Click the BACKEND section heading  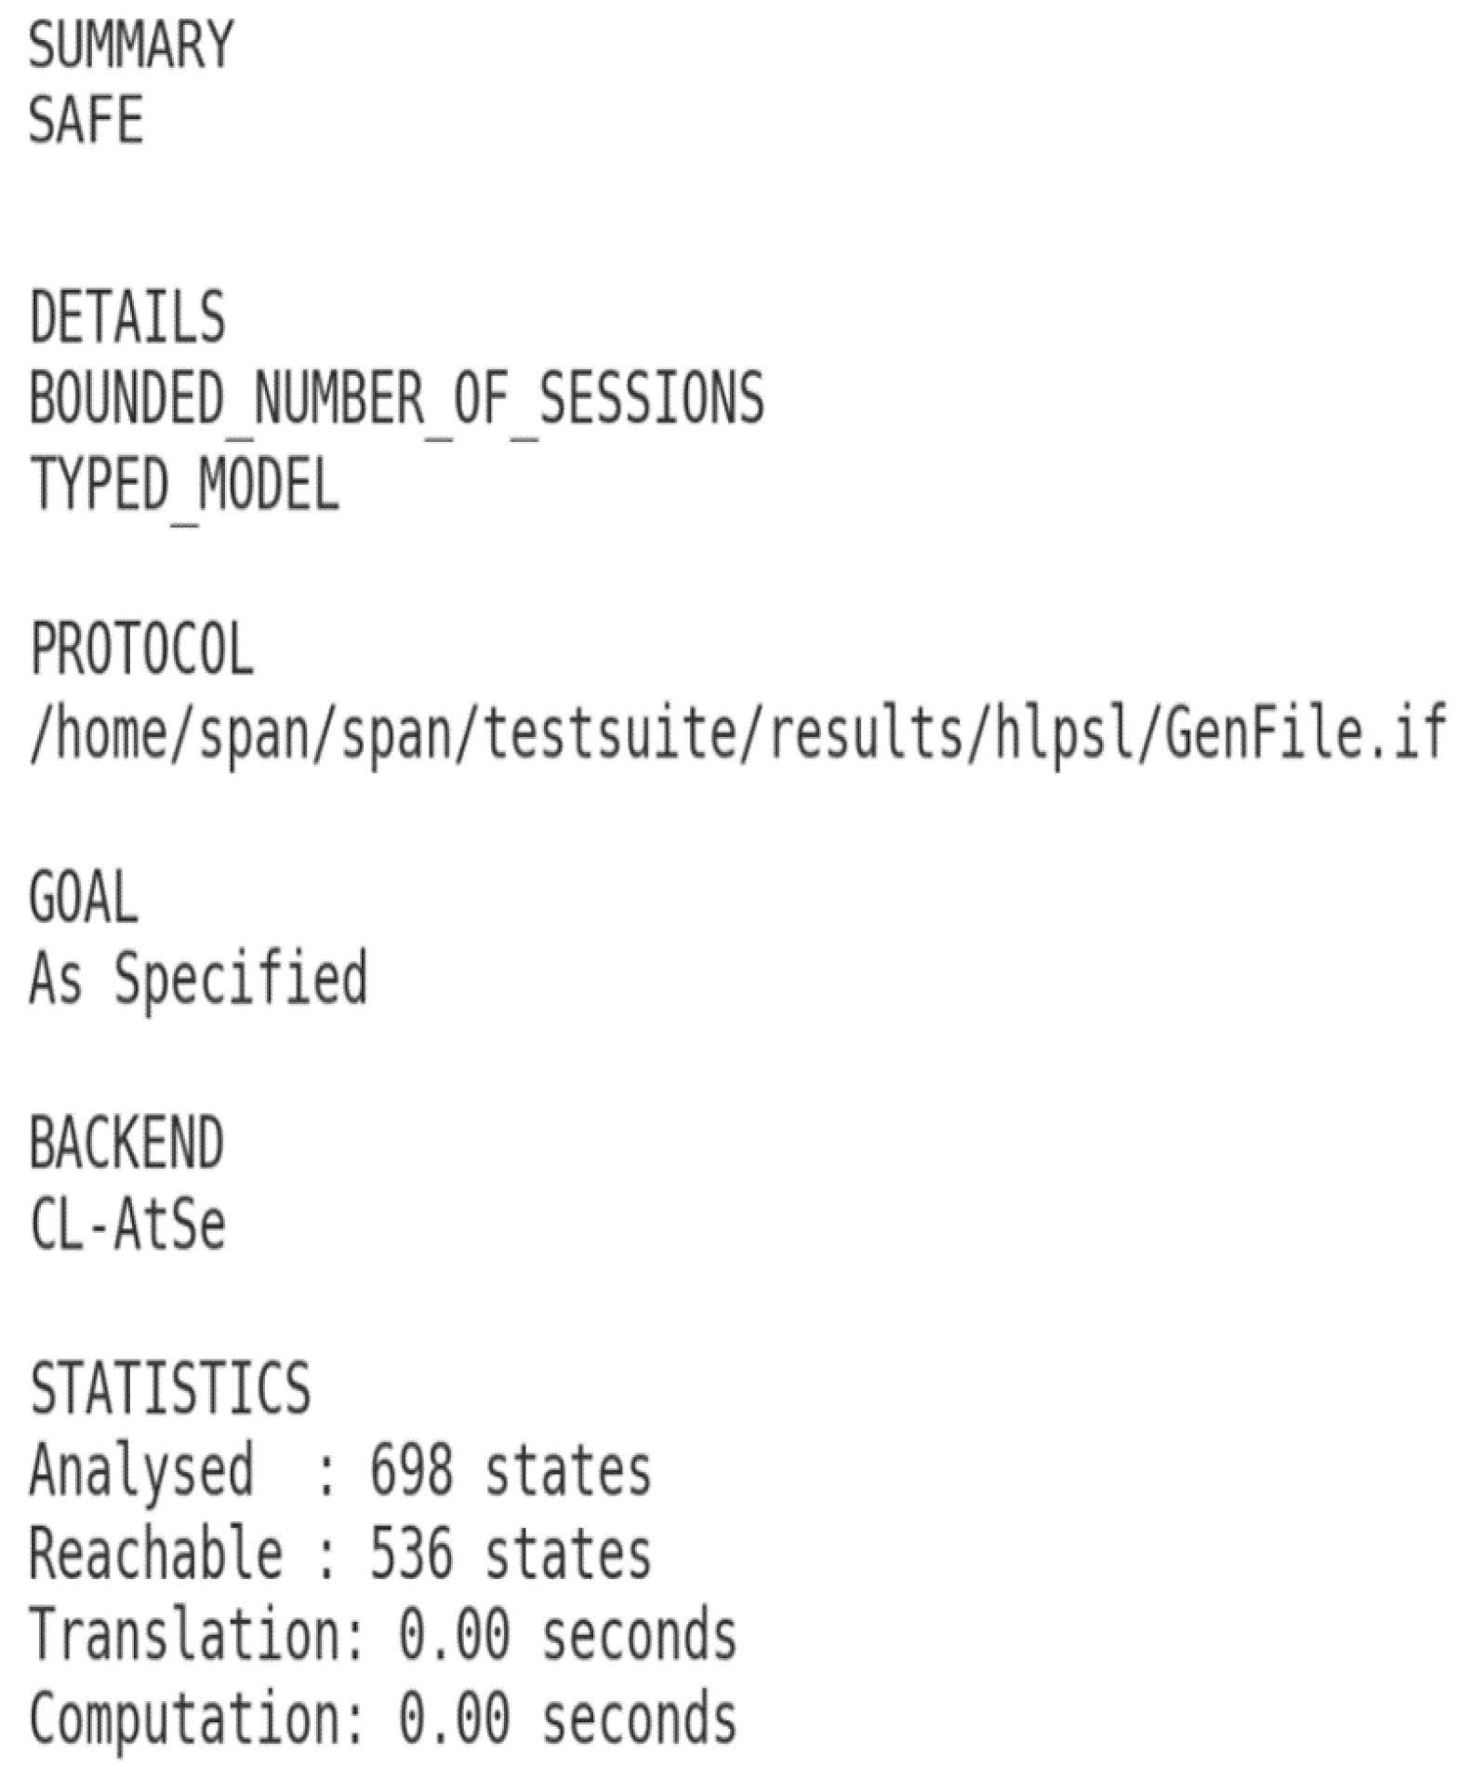(x=126, y=1143)
